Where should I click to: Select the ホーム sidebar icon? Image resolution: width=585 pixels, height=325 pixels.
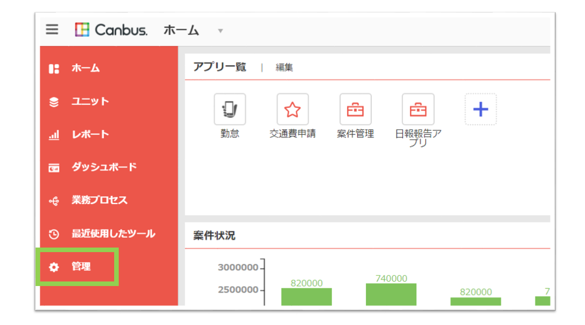(54, 69)
